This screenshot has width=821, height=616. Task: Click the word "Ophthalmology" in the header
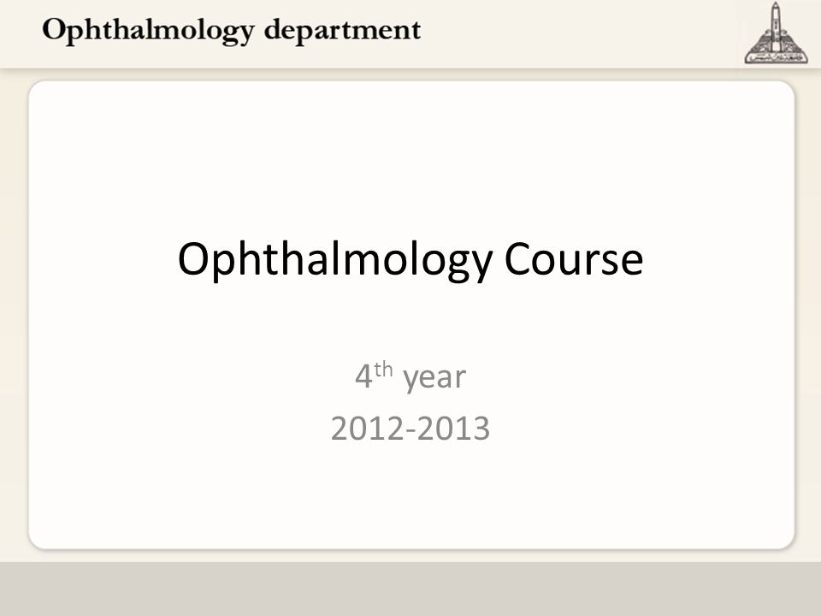(148, 31)
